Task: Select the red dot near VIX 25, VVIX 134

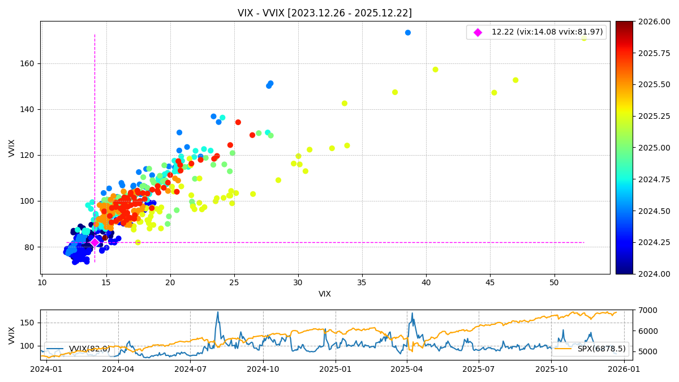Action: (238, 122)
